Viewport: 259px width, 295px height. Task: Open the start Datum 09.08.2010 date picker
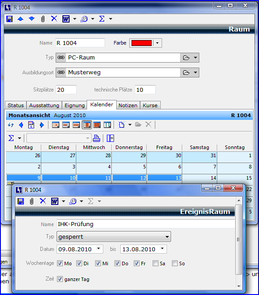pyautogui.click(x=99, y=249)
